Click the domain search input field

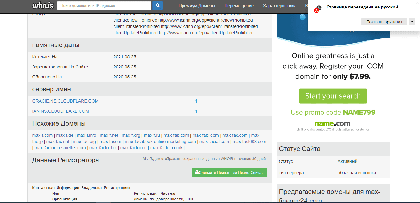104,6
